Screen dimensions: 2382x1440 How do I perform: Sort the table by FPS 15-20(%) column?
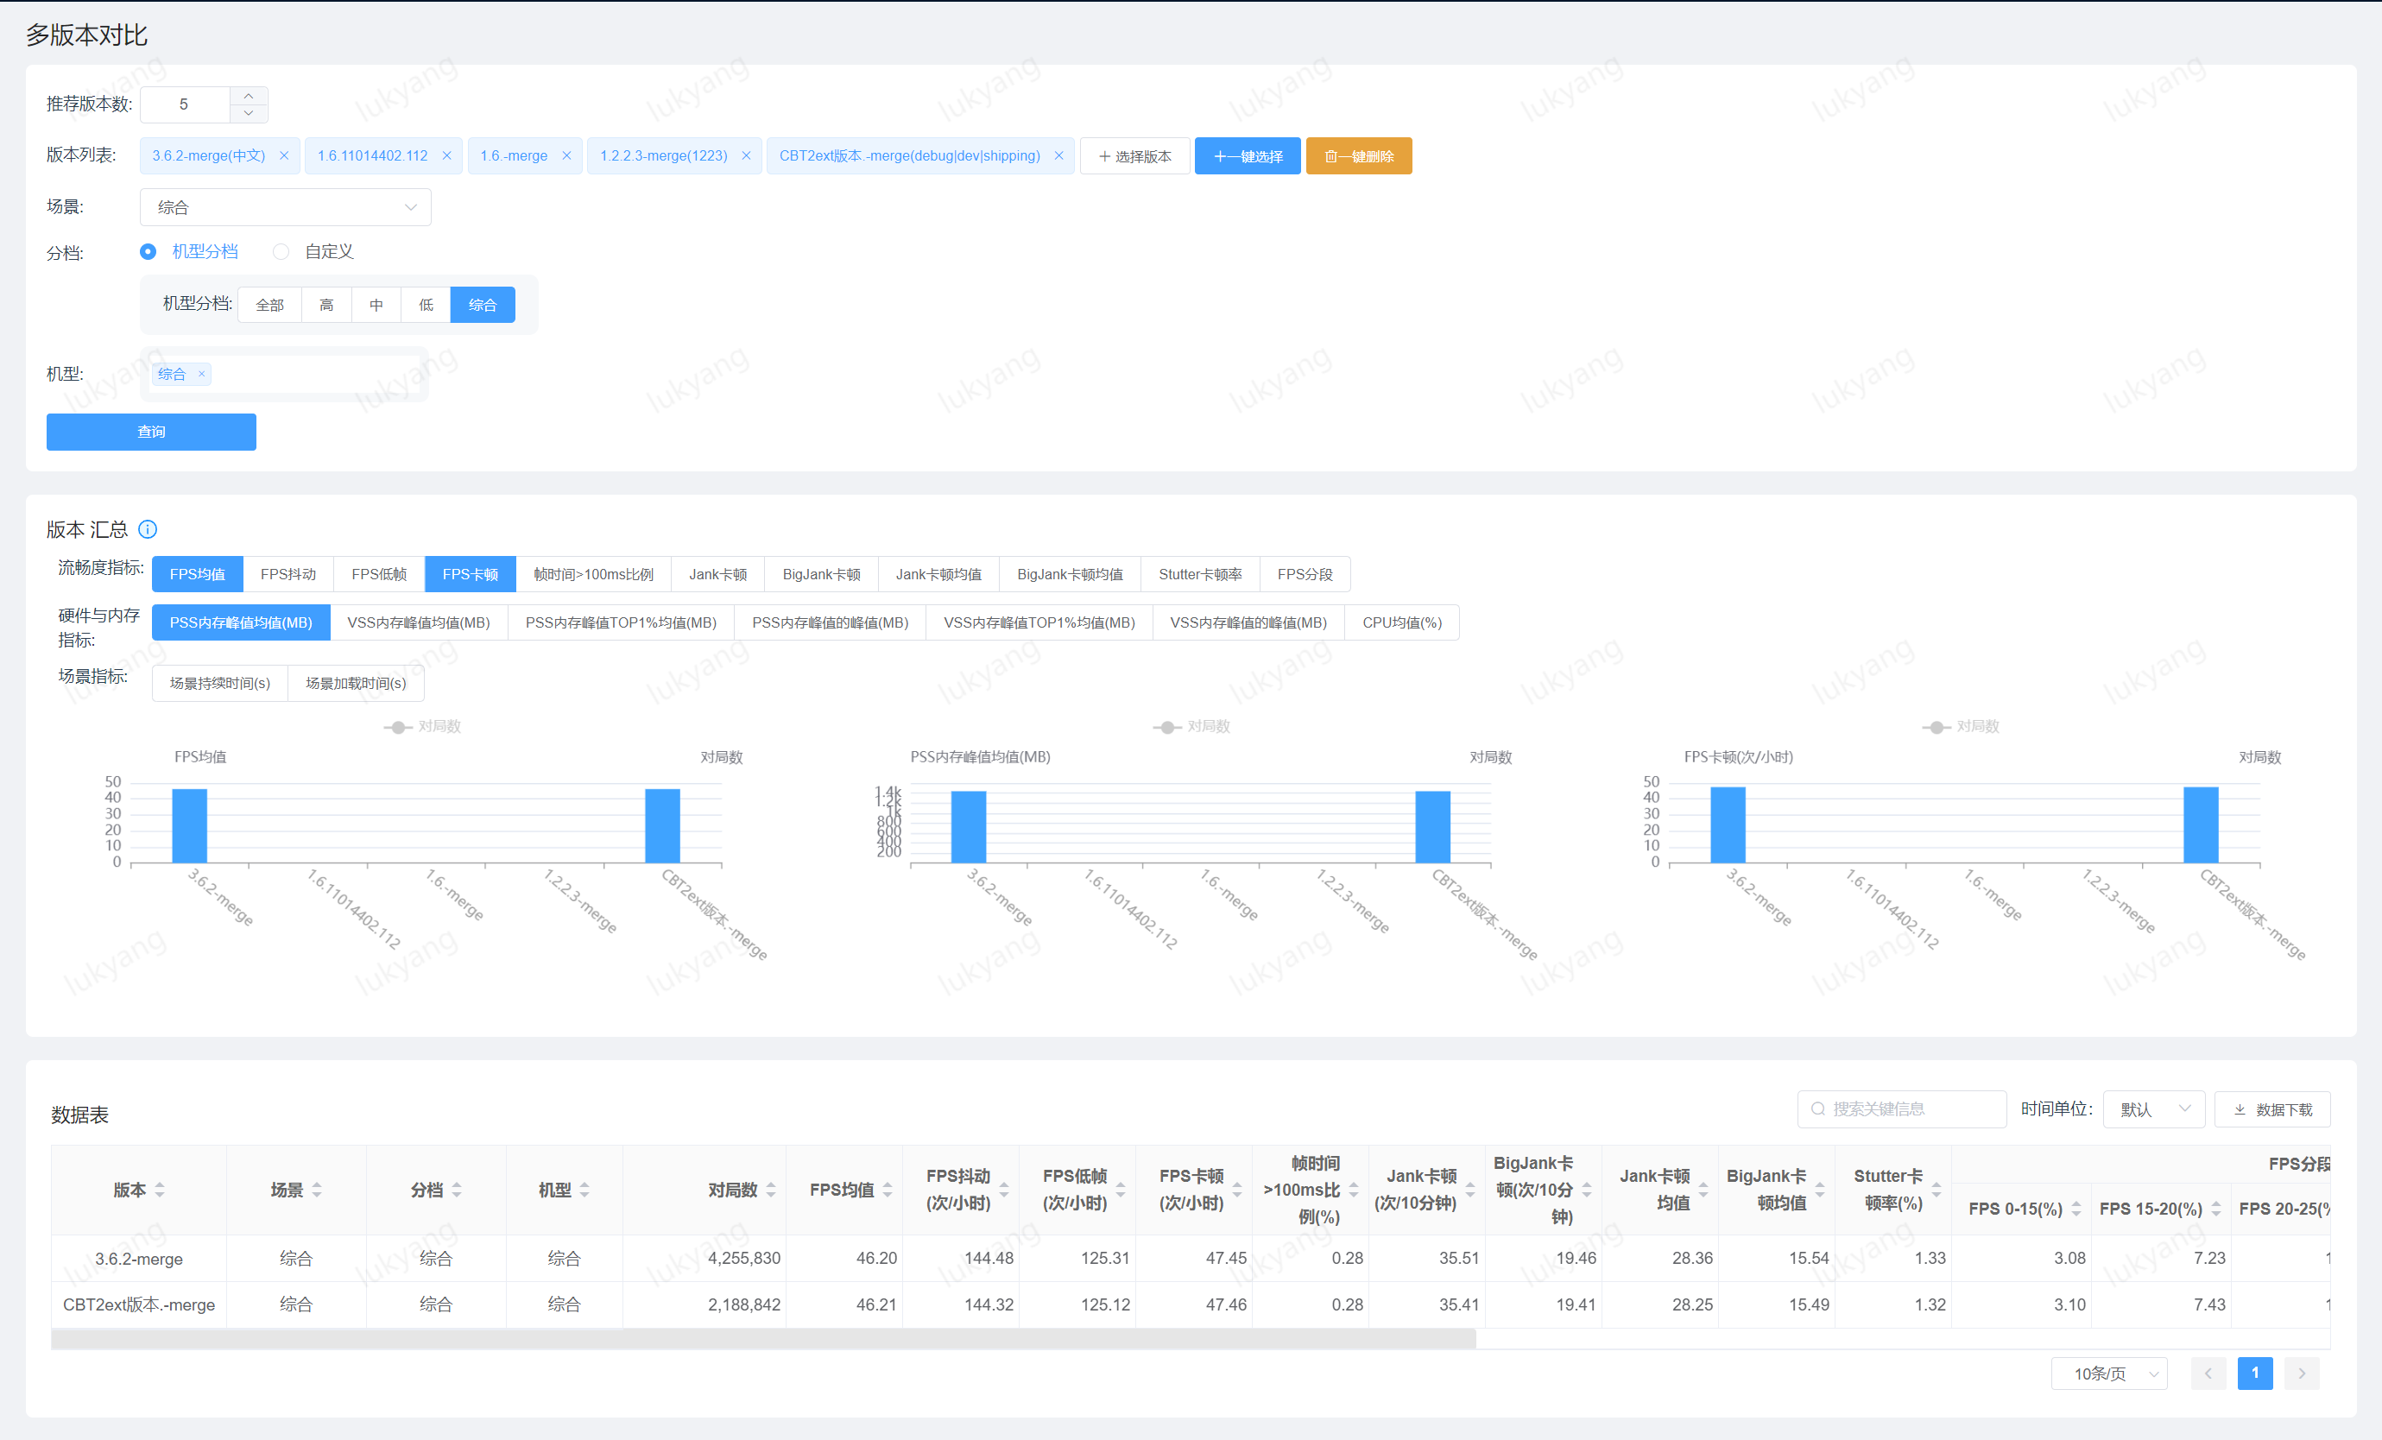click(2215, 1209)
